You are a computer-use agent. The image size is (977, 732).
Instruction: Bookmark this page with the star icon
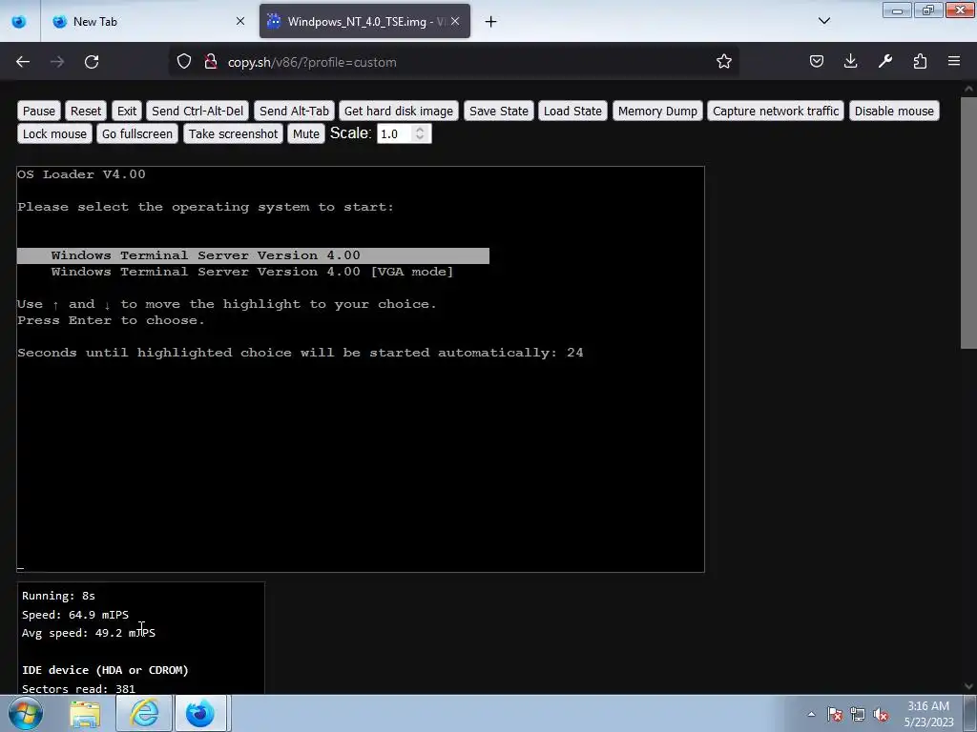point(723,62)
